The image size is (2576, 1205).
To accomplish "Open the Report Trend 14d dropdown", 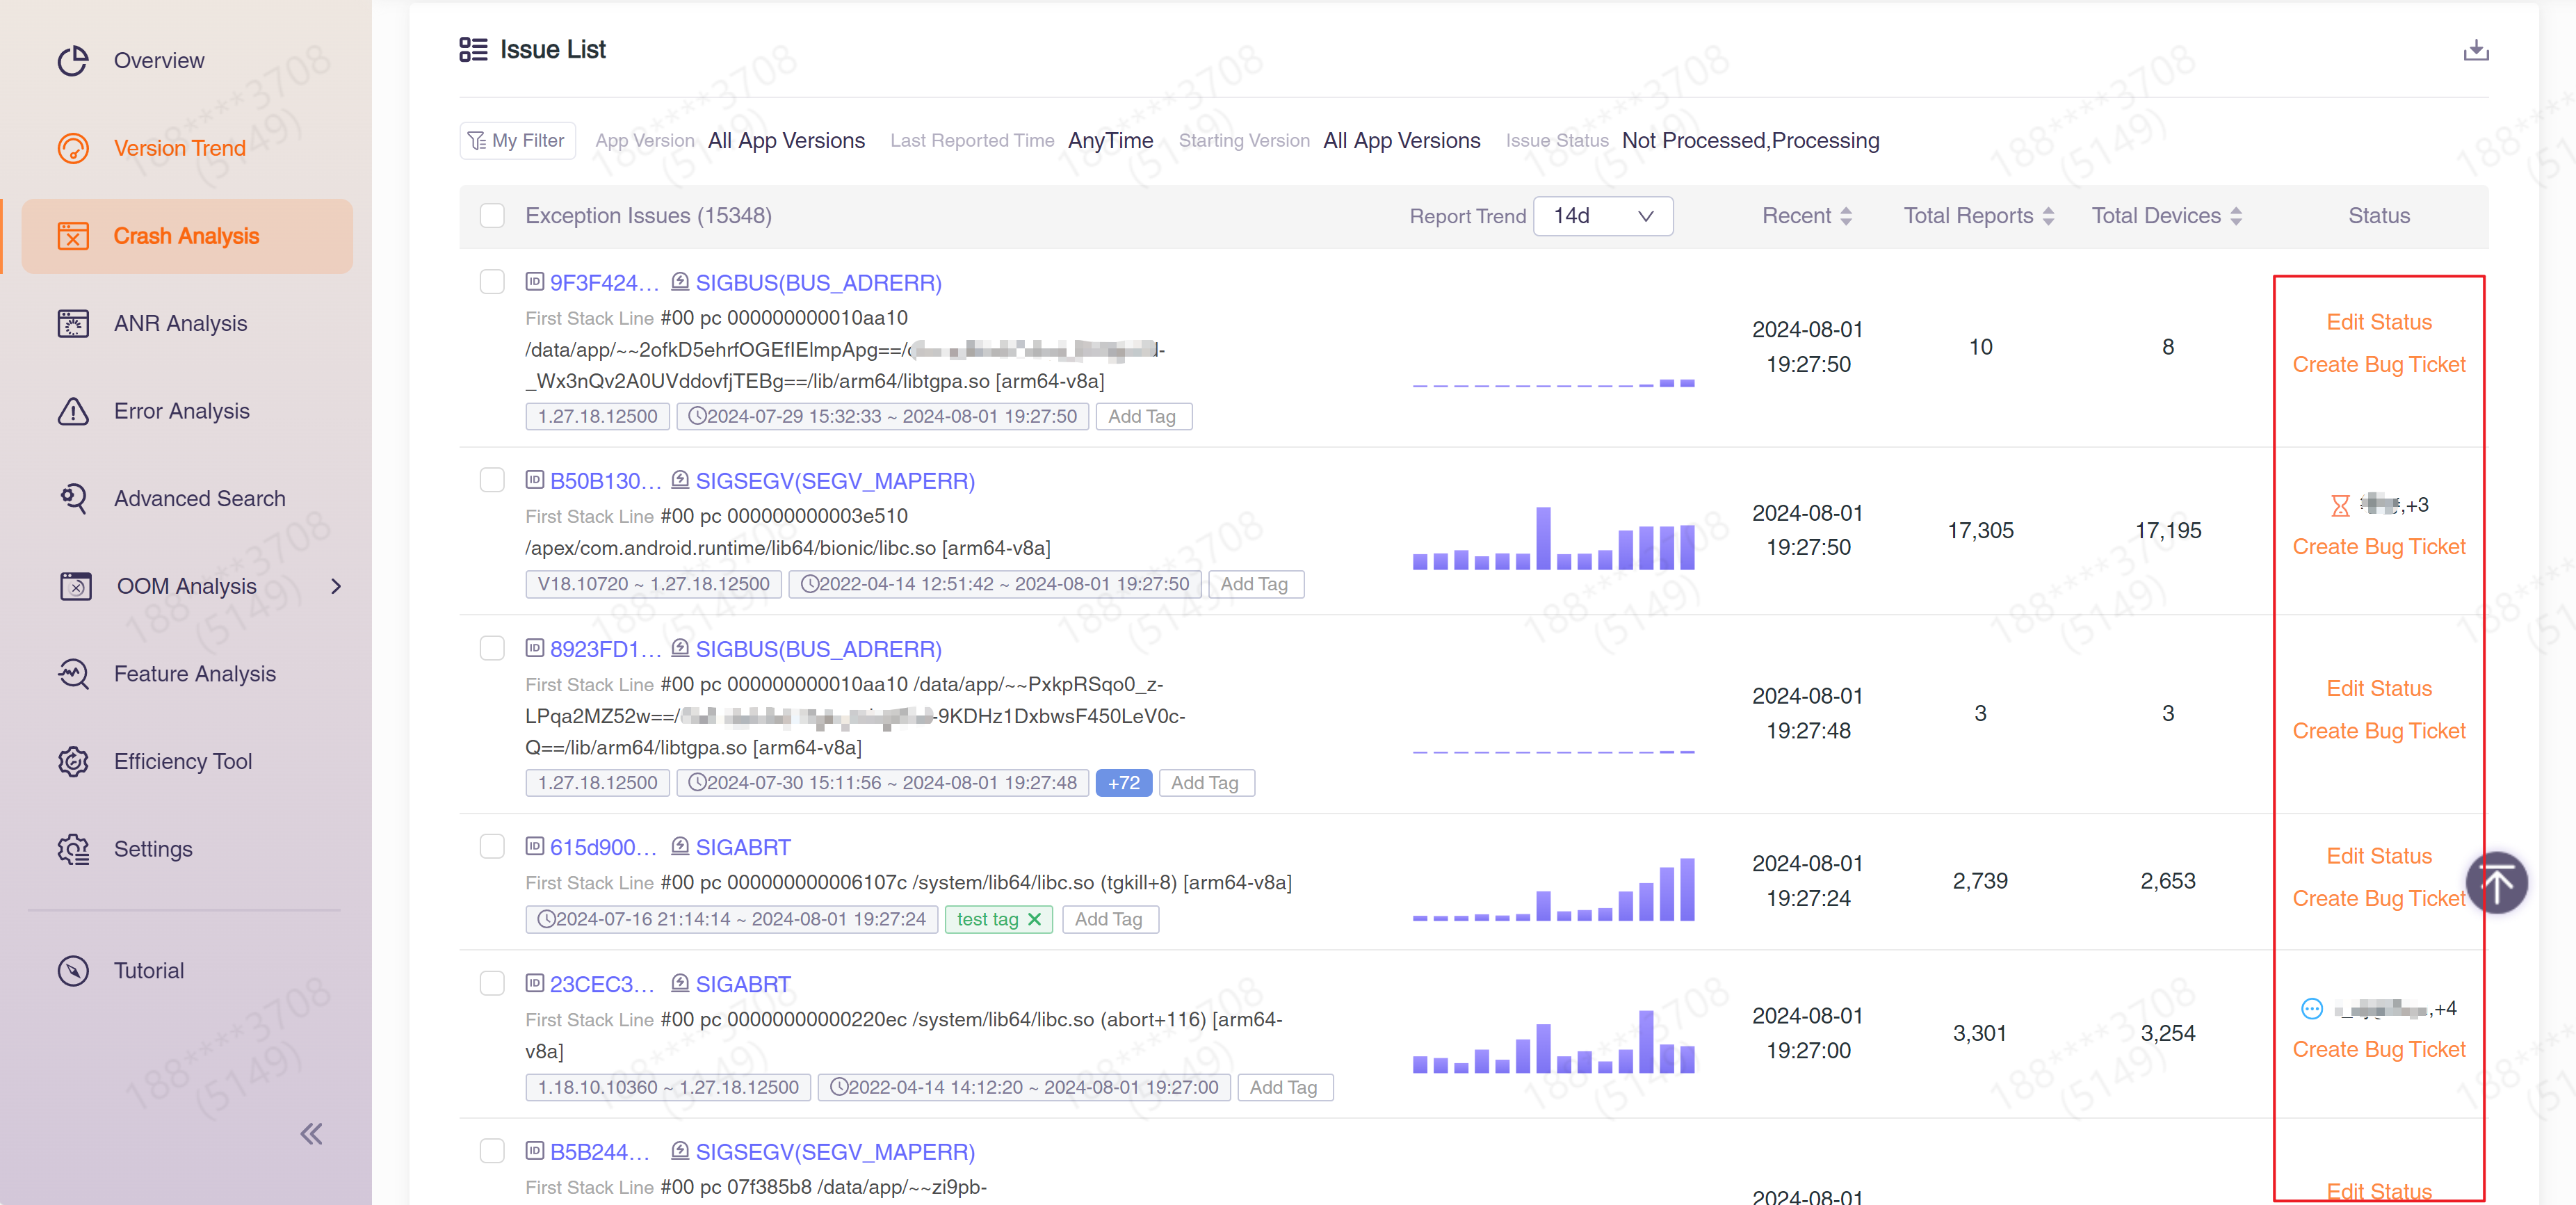I will pos(1602,215).
